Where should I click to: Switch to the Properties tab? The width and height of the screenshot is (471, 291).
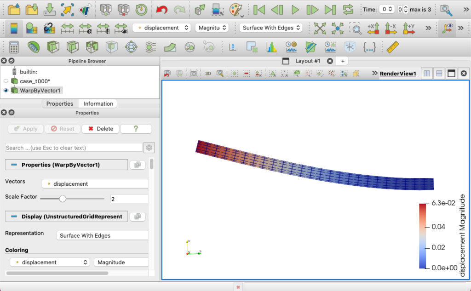60,103
